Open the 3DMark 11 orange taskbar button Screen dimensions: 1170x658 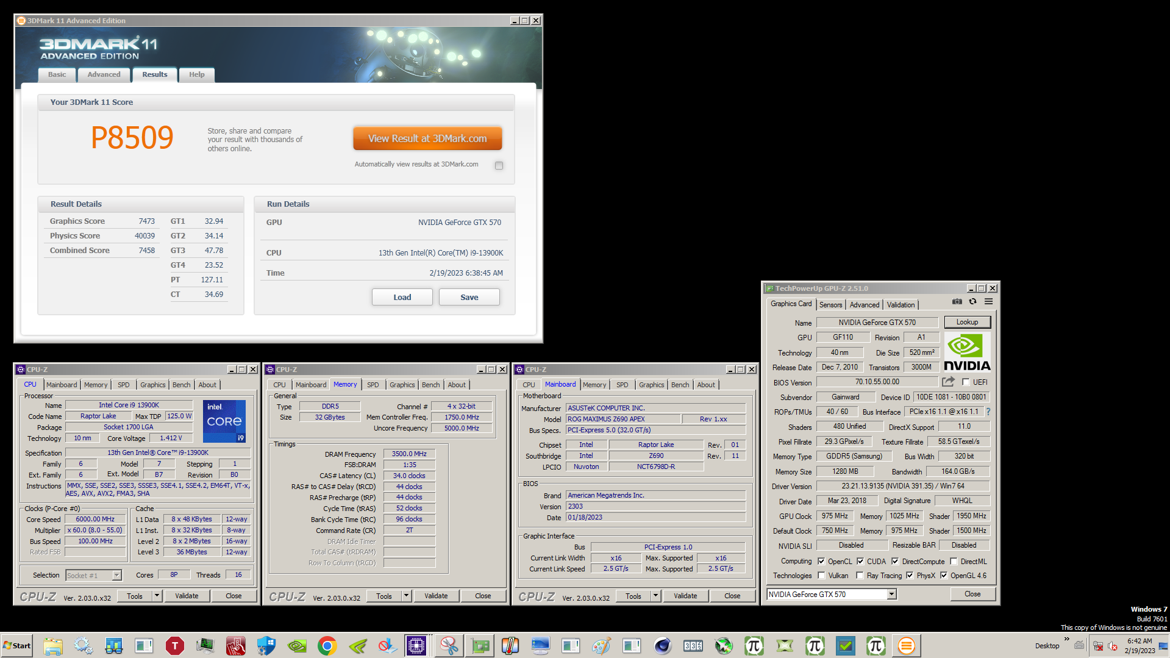(907, 645)
